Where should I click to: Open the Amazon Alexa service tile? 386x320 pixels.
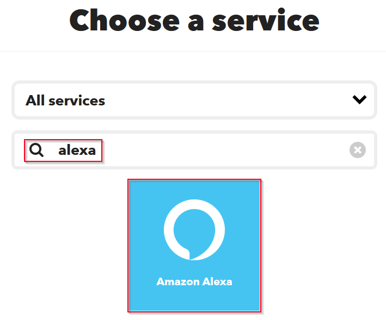tap(194, 246)
